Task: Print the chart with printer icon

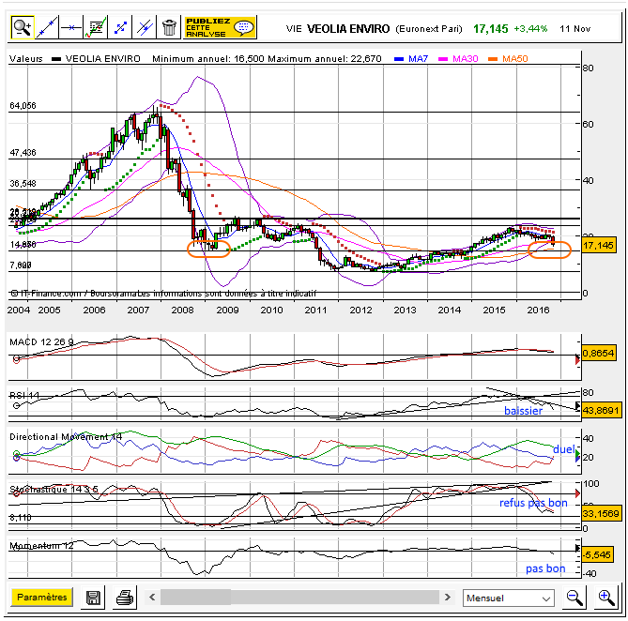Action: [125, 598]
